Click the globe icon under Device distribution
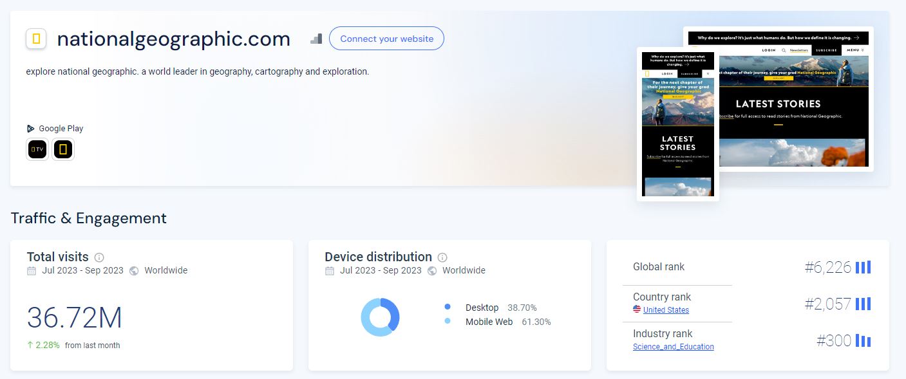The width and height of the screenshot is (906, 379). click(432, 271)
